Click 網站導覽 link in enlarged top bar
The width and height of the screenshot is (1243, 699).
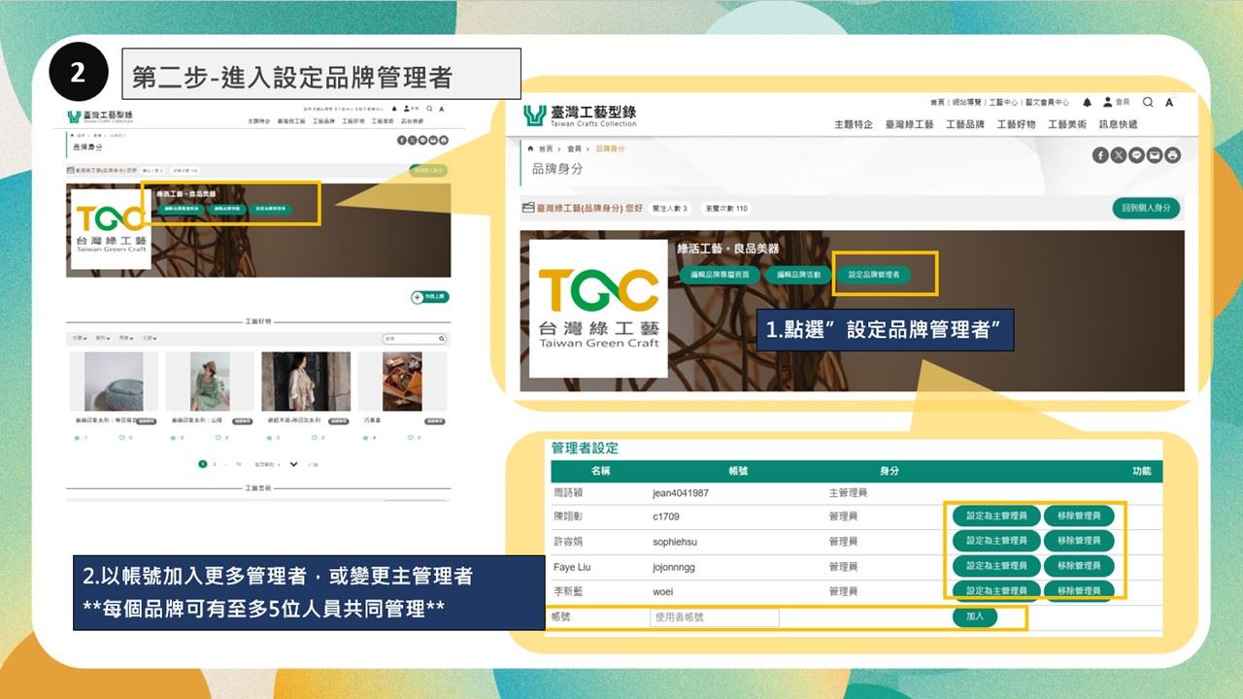(x=966, y=102)
